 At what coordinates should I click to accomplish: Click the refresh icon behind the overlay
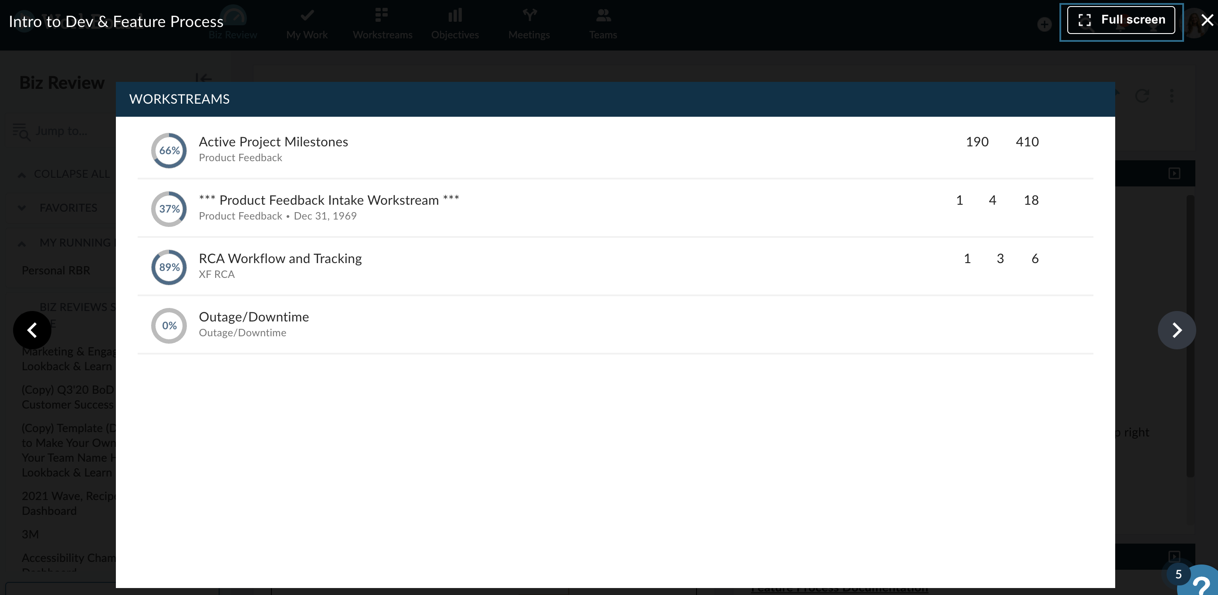point(1142,96)
